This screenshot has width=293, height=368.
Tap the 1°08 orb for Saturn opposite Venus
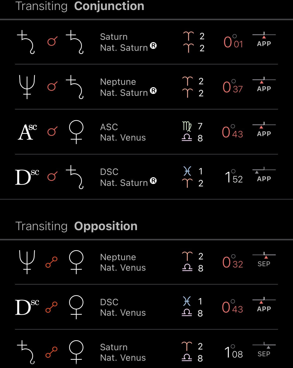(234, 352)
